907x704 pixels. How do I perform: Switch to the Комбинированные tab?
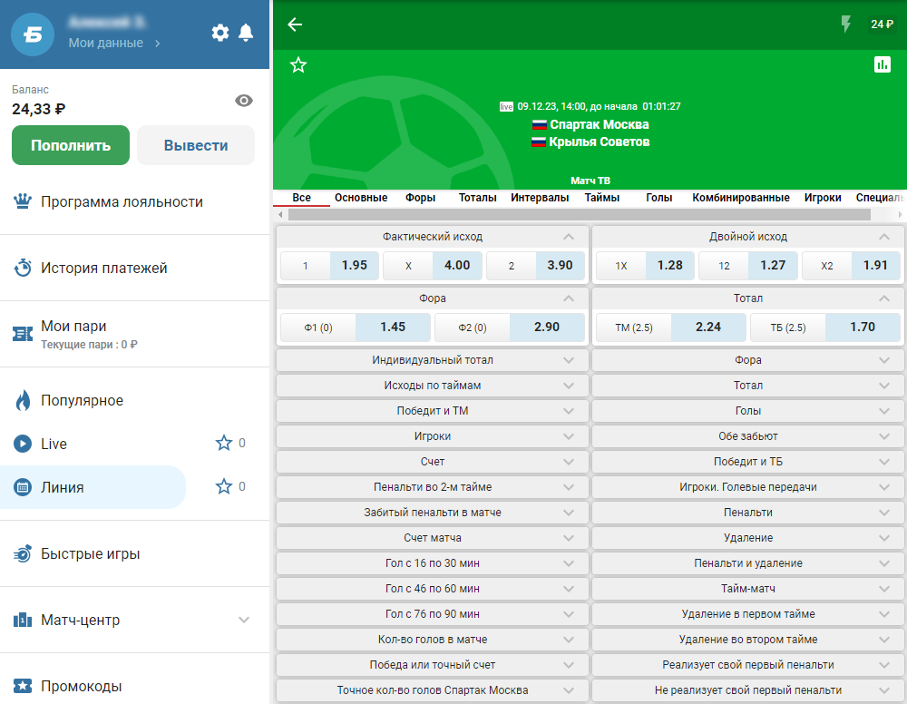(x=741, y=197)
